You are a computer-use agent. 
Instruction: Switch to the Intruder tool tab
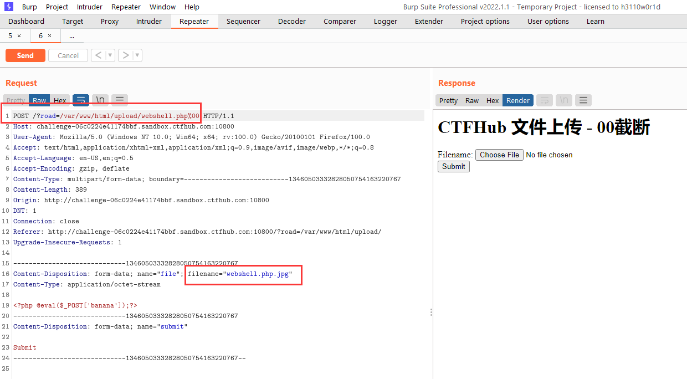[149, 21]
